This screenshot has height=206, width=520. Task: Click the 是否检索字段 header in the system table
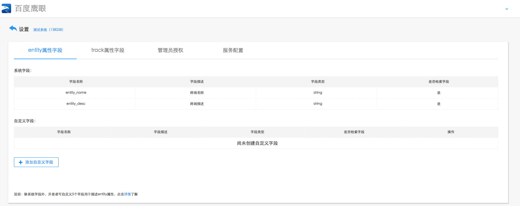438,82
